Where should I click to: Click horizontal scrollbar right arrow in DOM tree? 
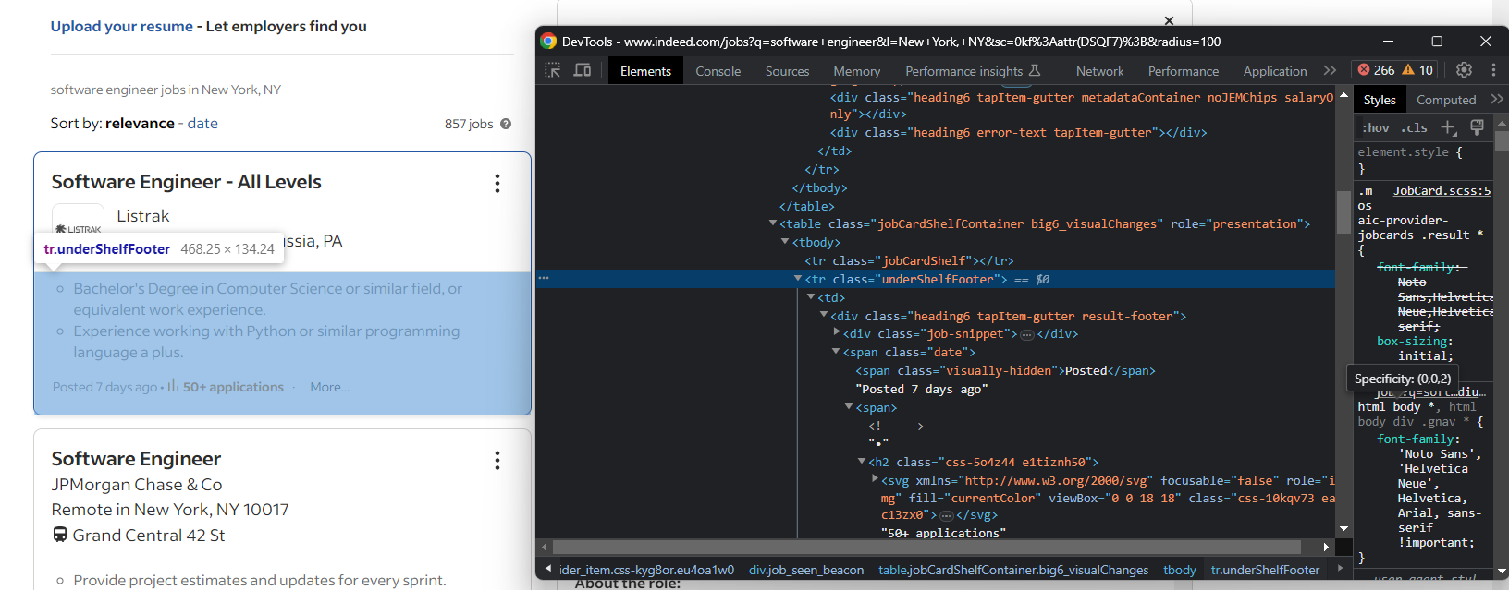[1327, 547]
